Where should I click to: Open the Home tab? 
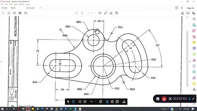click(5, 8)
